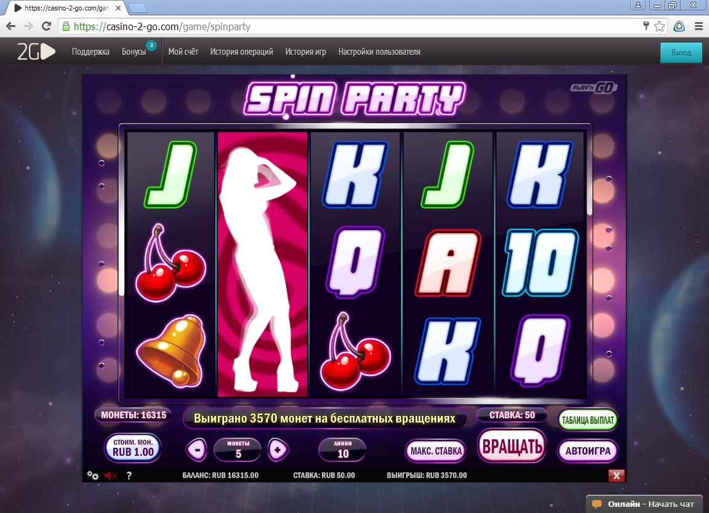Click the blue 10 symbol
Screen dimensions: 709x513
point(540,262)
